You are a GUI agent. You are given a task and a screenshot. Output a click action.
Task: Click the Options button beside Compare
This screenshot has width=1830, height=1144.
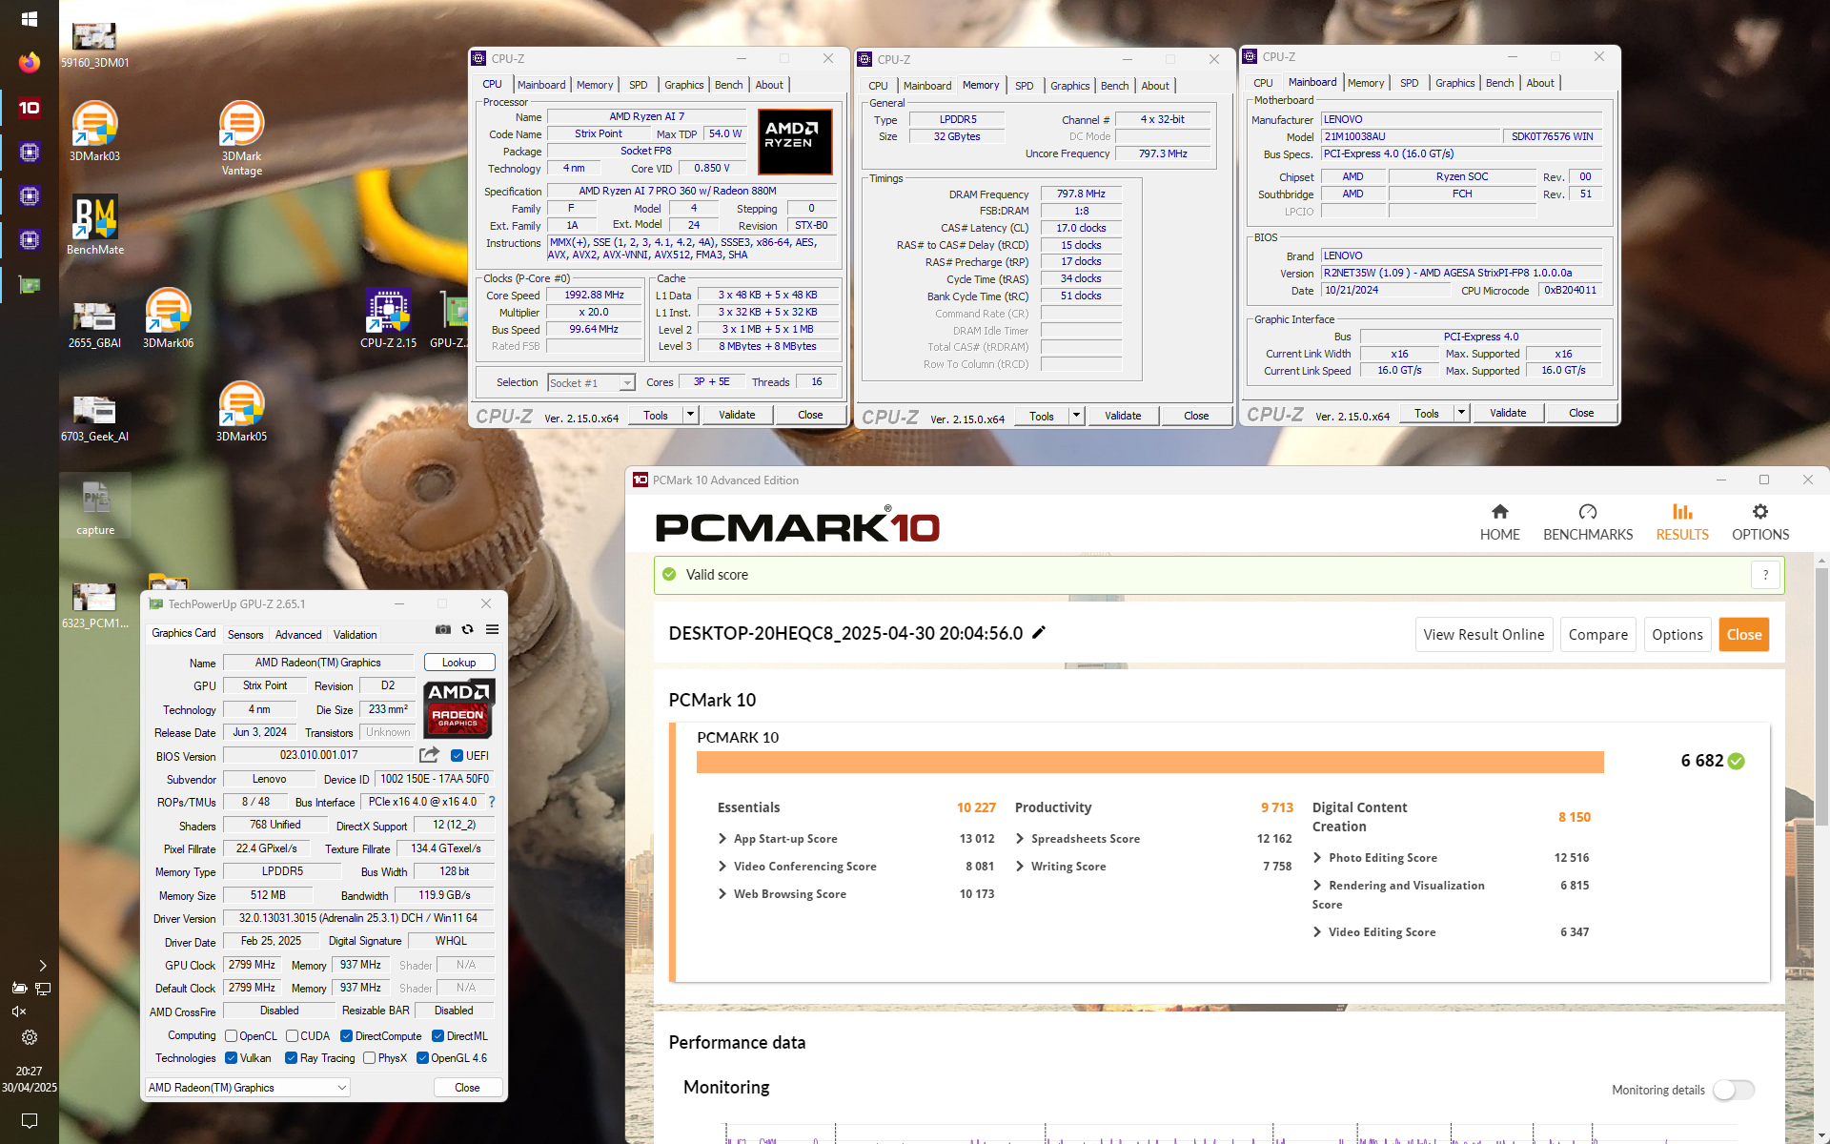[1677, 635]
